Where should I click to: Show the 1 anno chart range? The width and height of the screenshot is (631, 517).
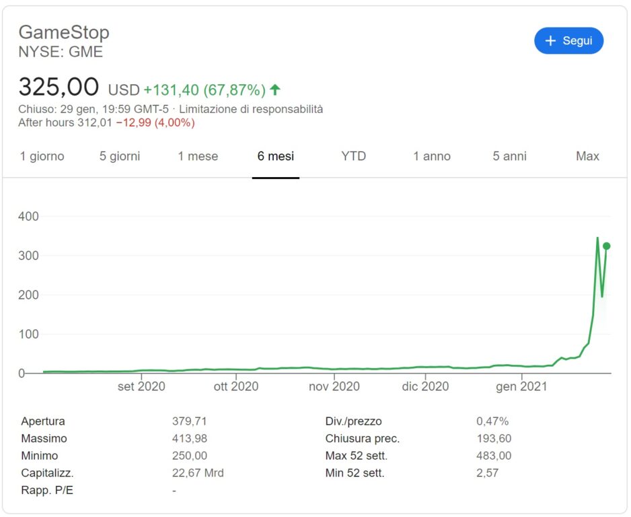[x=432, y=156]
